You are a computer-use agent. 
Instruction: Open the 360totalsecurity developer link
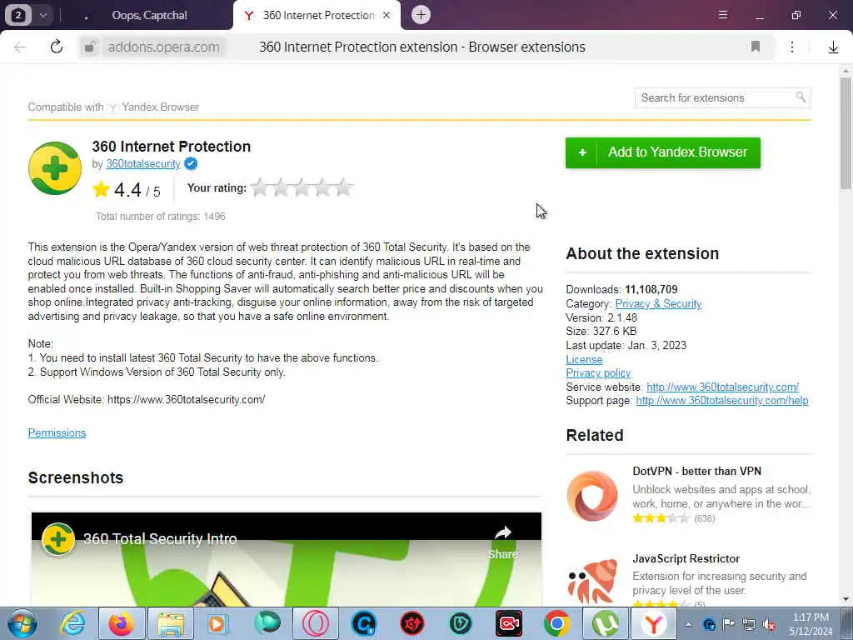(x=143, y=164)
